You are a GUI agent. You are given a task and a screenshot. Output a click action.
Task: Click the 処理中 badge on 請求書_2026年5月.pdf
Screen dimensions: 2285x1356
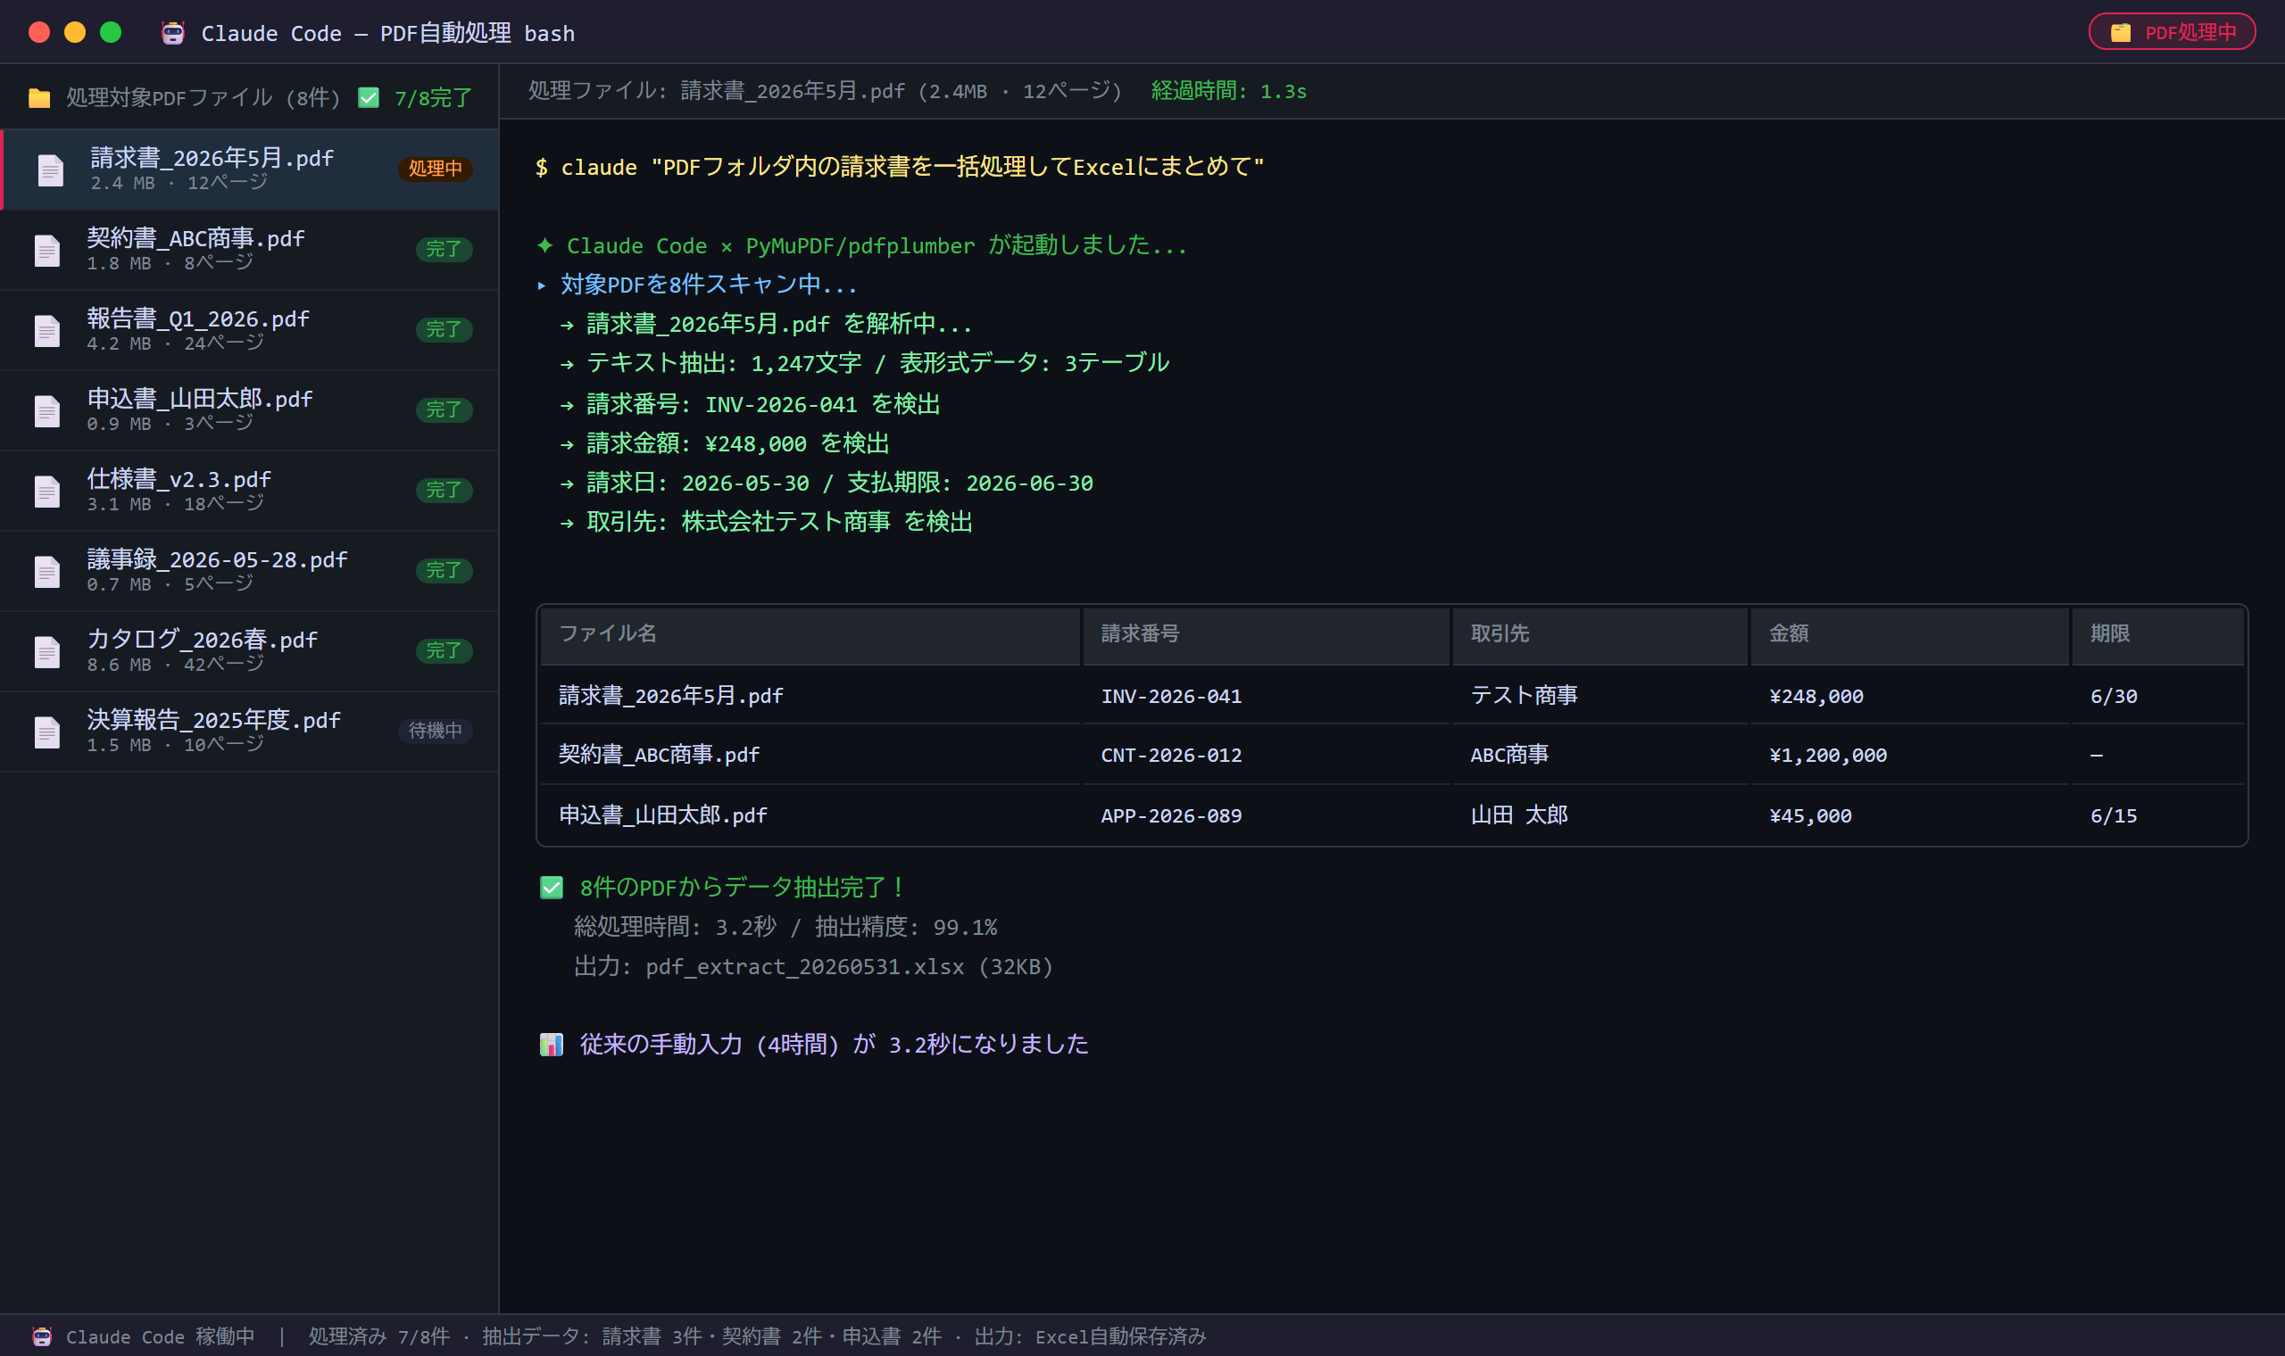(x=435, y=168)
